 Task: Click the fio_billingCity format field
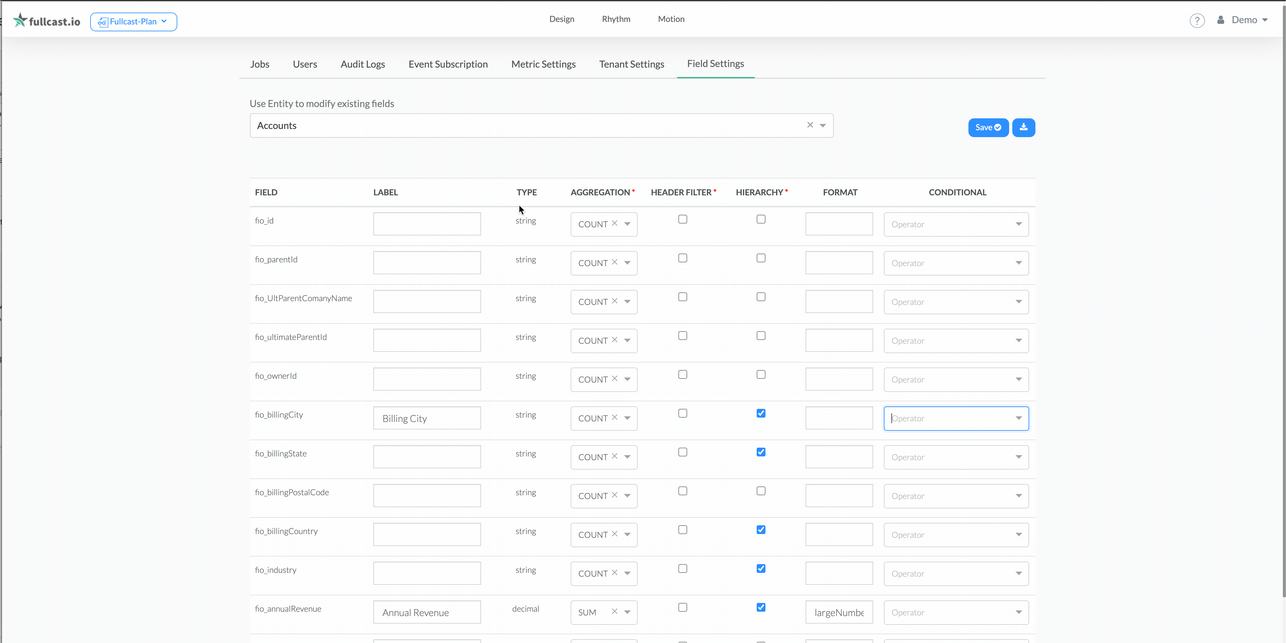tap(839, 418)
